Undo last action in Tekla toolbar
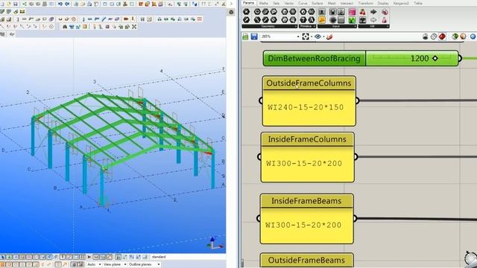 tap(60, 4)
